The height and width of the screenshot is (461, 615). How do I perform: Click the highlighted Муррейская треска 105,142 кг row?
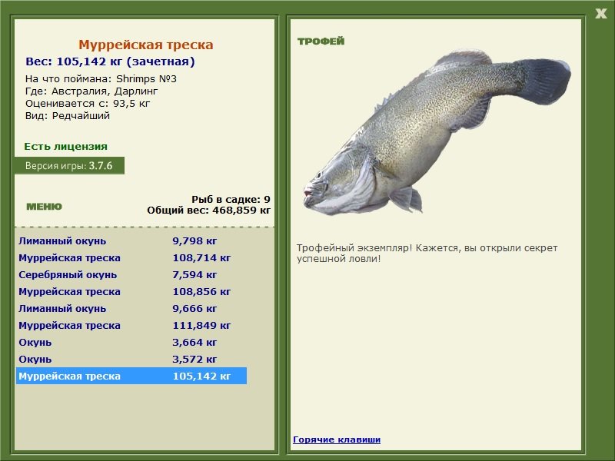131,376
